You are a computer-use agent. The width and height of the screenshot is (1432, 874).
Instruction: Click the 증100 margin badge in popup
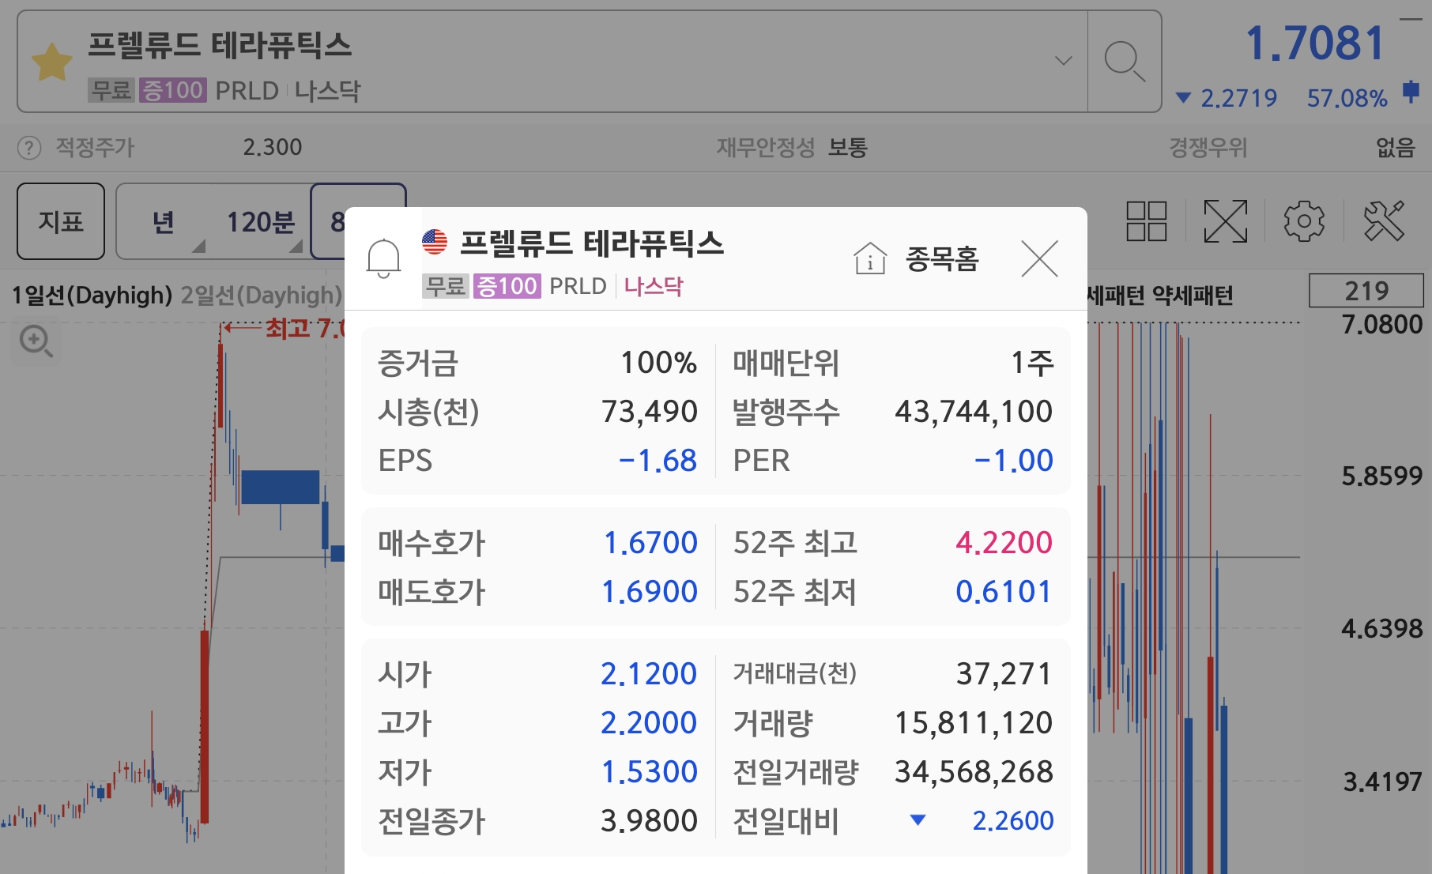507,286
